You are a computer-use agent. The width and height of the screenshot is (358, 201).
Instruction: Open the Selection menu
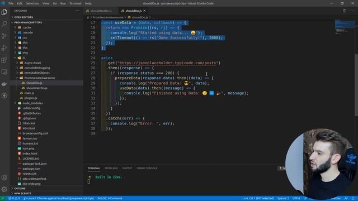point(32,3)
